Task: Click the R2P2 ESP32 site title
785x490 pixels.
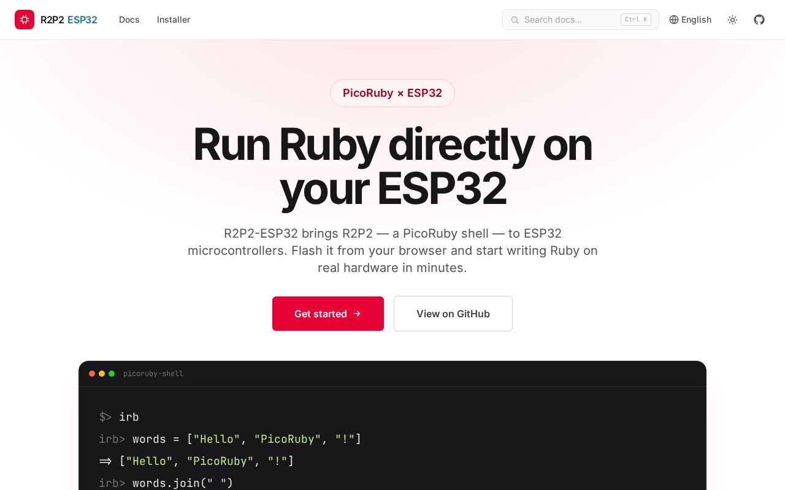Action: (69, 20)
